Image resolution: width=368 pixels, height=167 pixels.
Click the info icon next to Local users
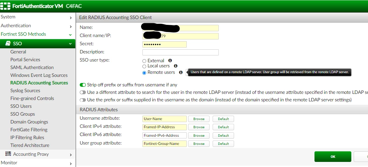(175, 66)
